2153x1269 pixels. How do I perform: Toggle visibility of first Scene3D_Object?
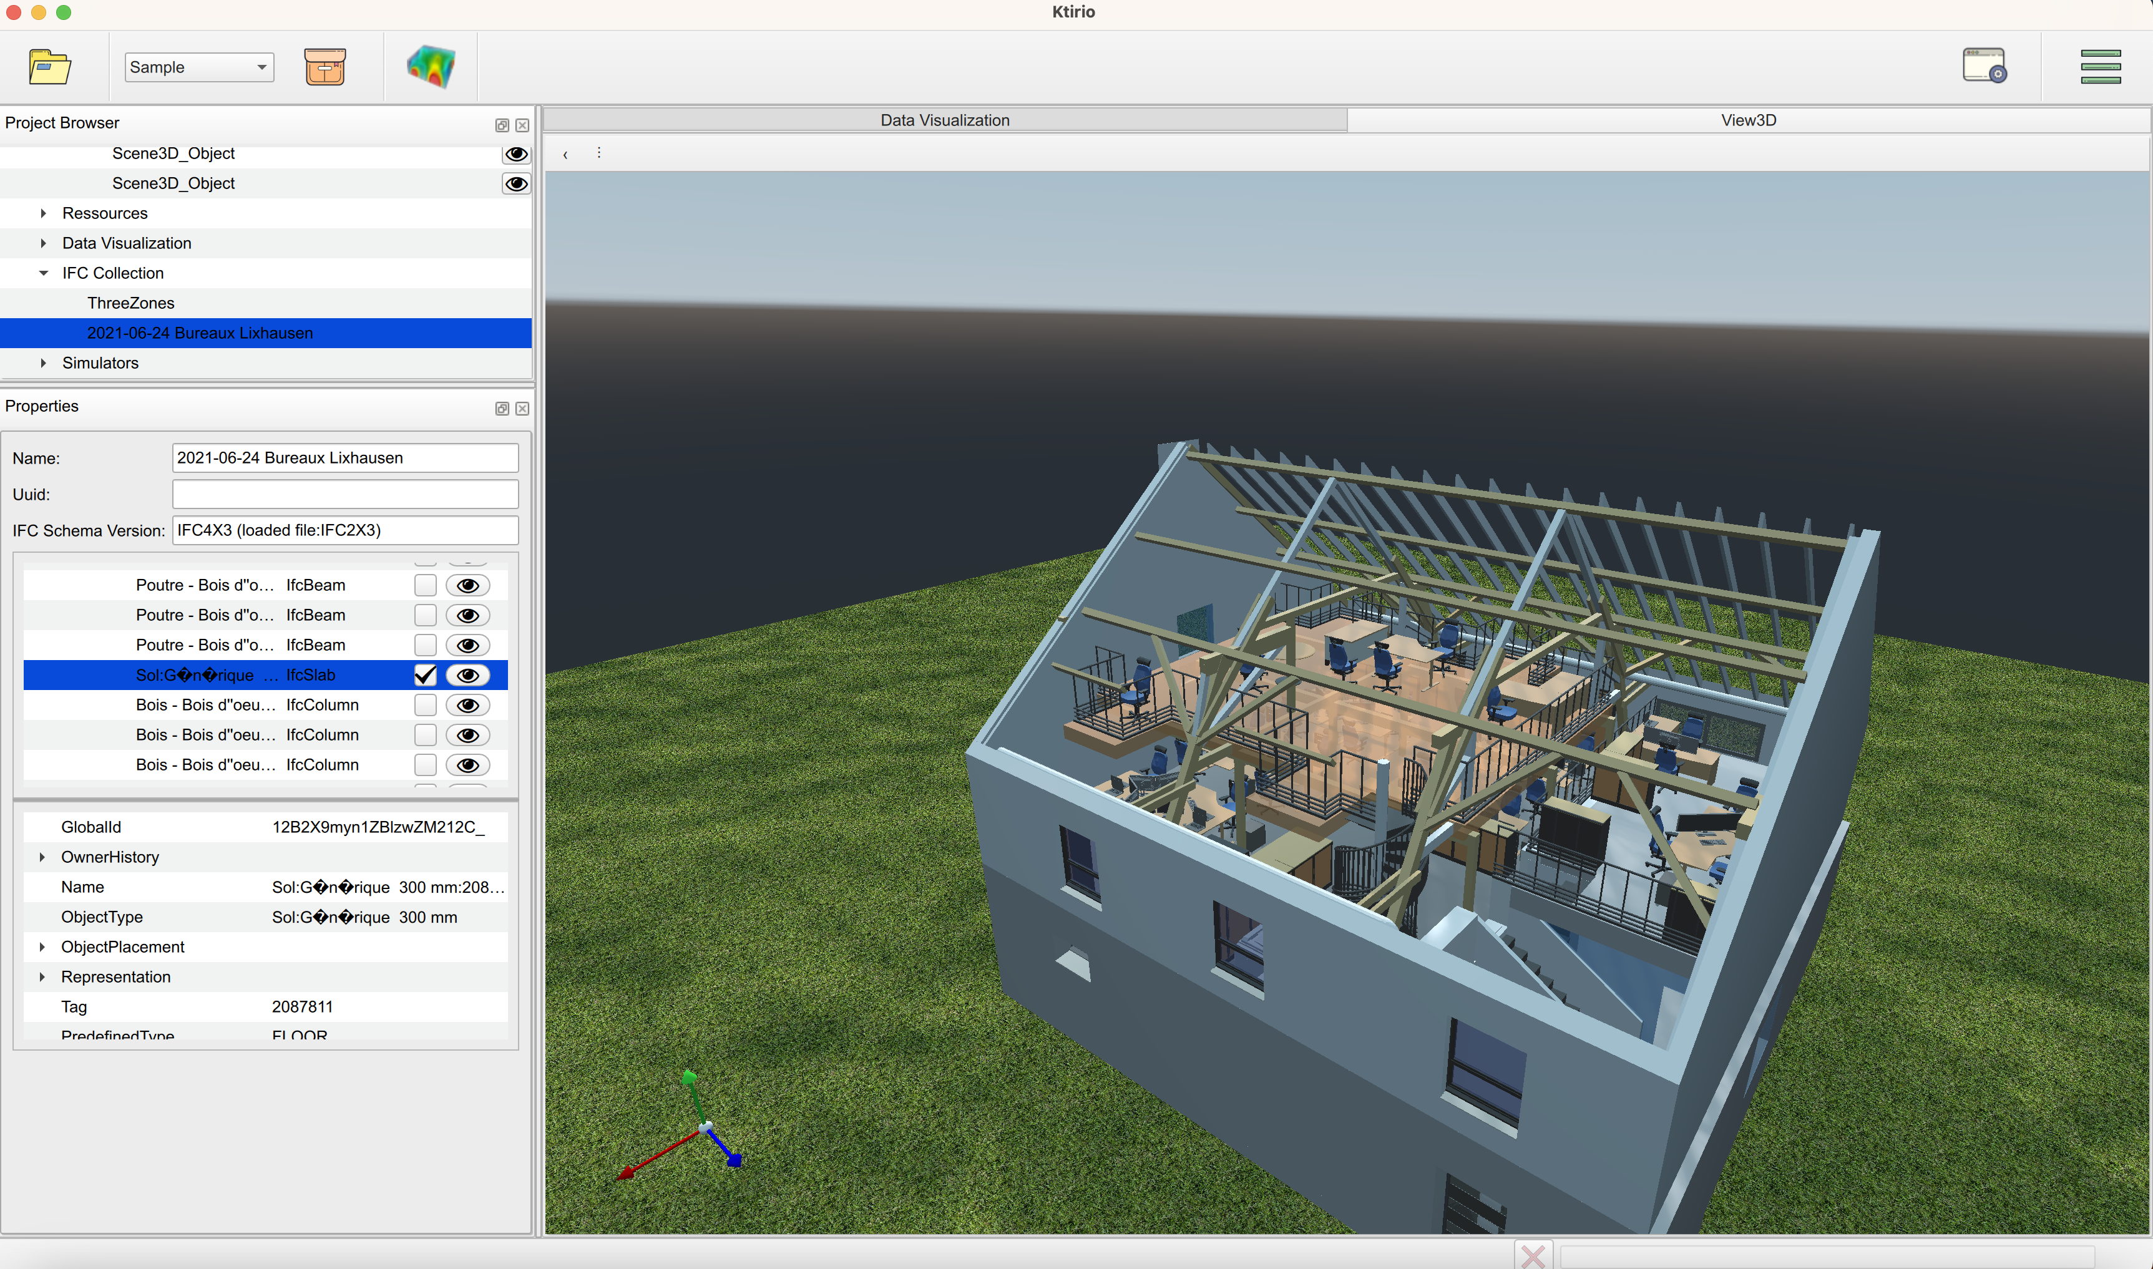point(516,154)
